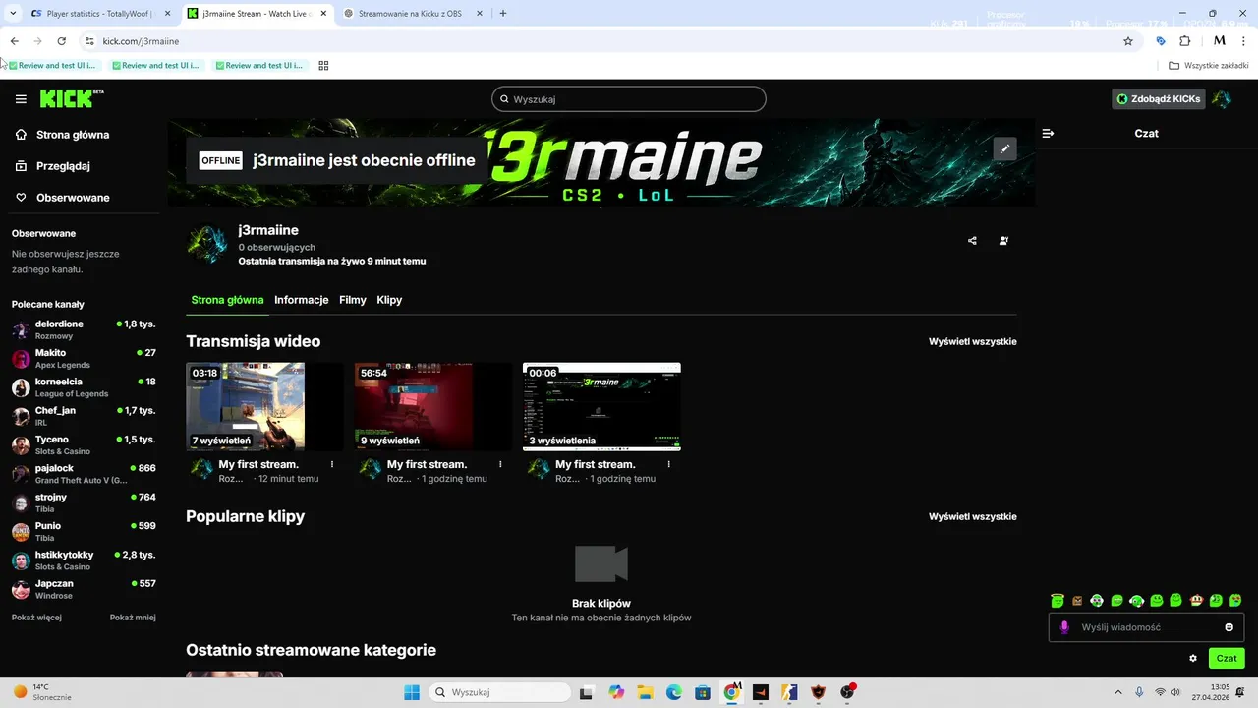
Task: Click Wyświetl wszystkie next to Popularne klipy
Action: point(973,516)
